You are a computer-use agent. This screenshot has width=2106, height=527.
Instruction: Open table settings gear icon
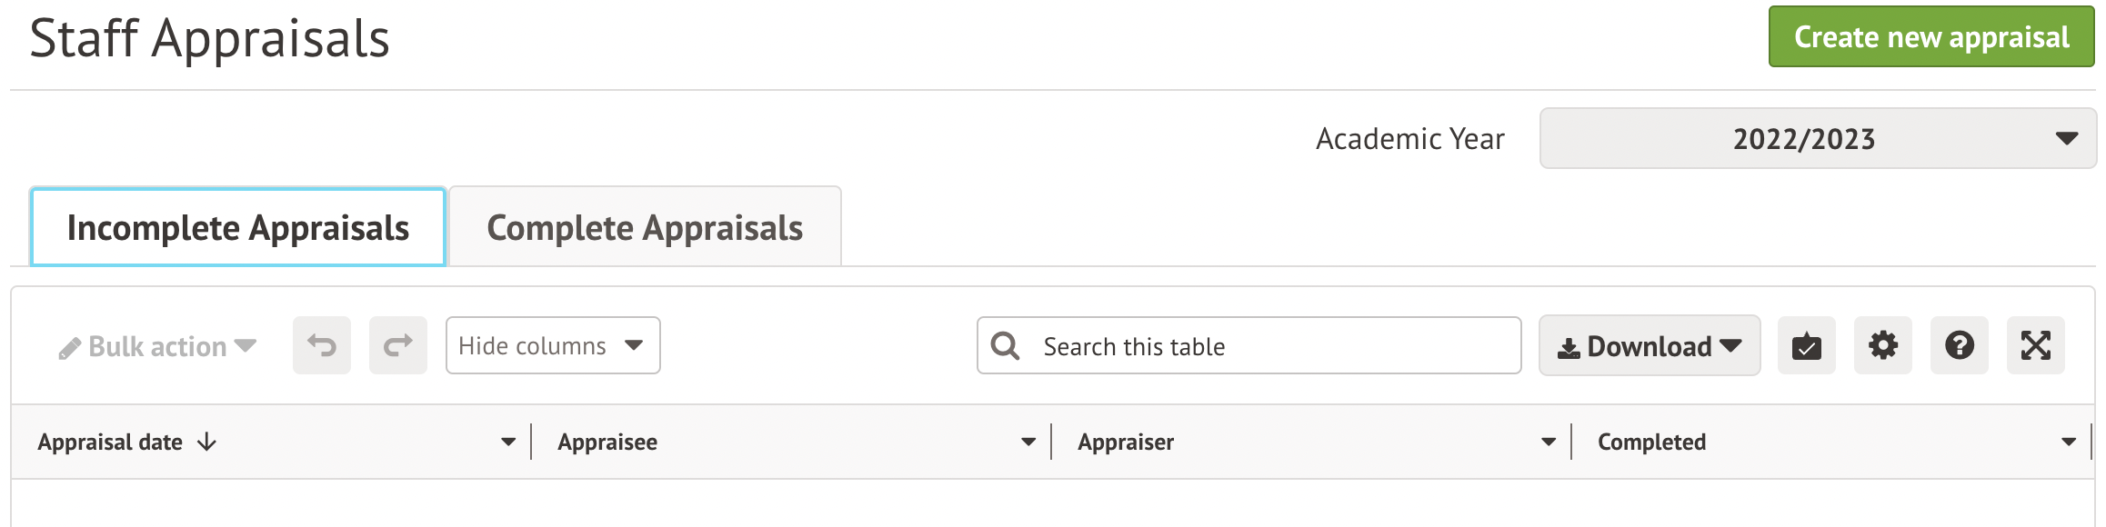pyautogui.click(x=1882, y=345)
